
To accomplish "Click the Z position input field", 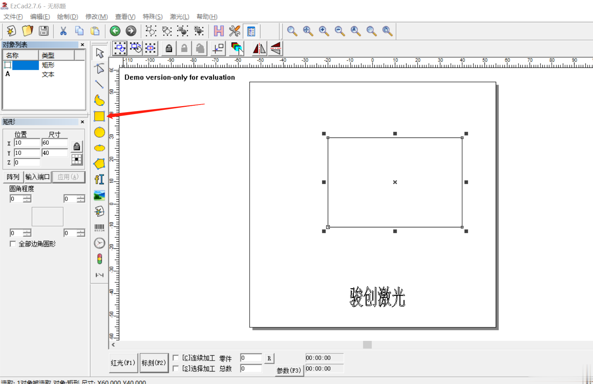I will (x=27, y=162).
